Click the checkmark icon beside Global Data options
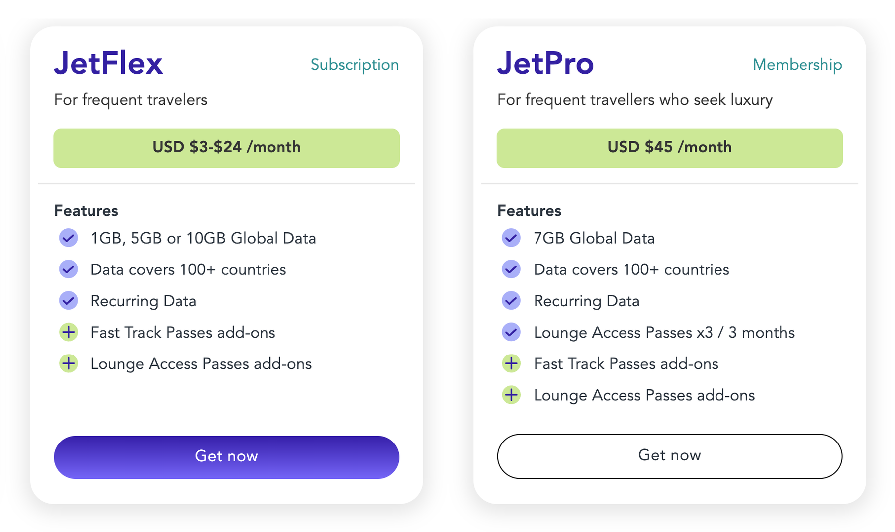895x532 pixels. click(x=68, y=238)
